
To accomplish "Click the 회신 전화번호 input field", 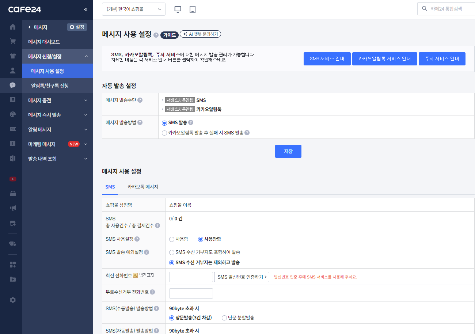I will [x=191, y=277].
